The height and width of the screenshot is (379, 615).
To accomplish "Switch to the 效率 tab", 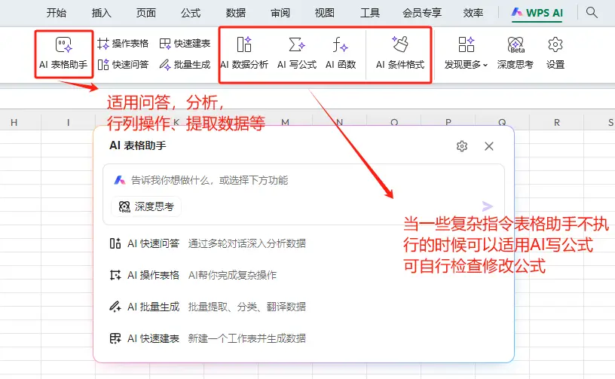I will coord(473,13).
